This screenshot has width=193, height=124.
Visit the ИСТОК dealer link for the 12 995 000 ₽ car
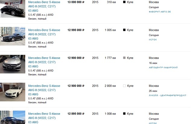pyautogui.click(x=153, y=40)
